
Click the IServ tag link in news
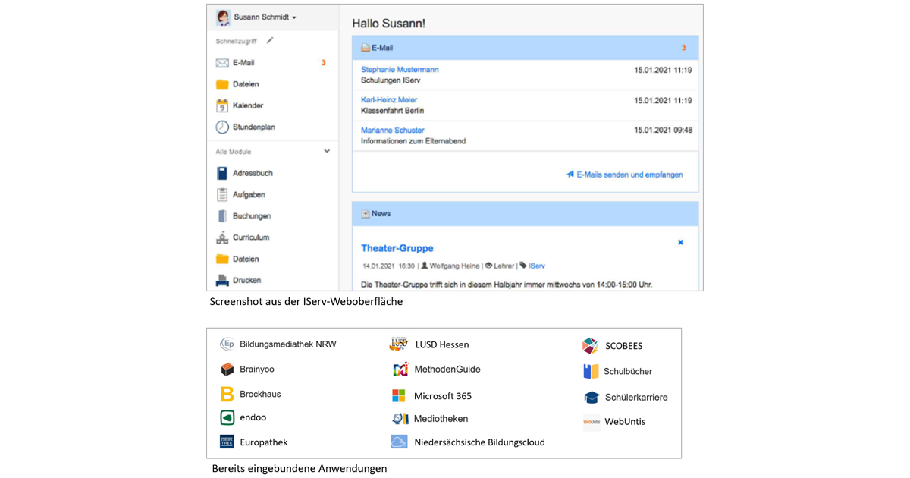[x=537, y=266]
